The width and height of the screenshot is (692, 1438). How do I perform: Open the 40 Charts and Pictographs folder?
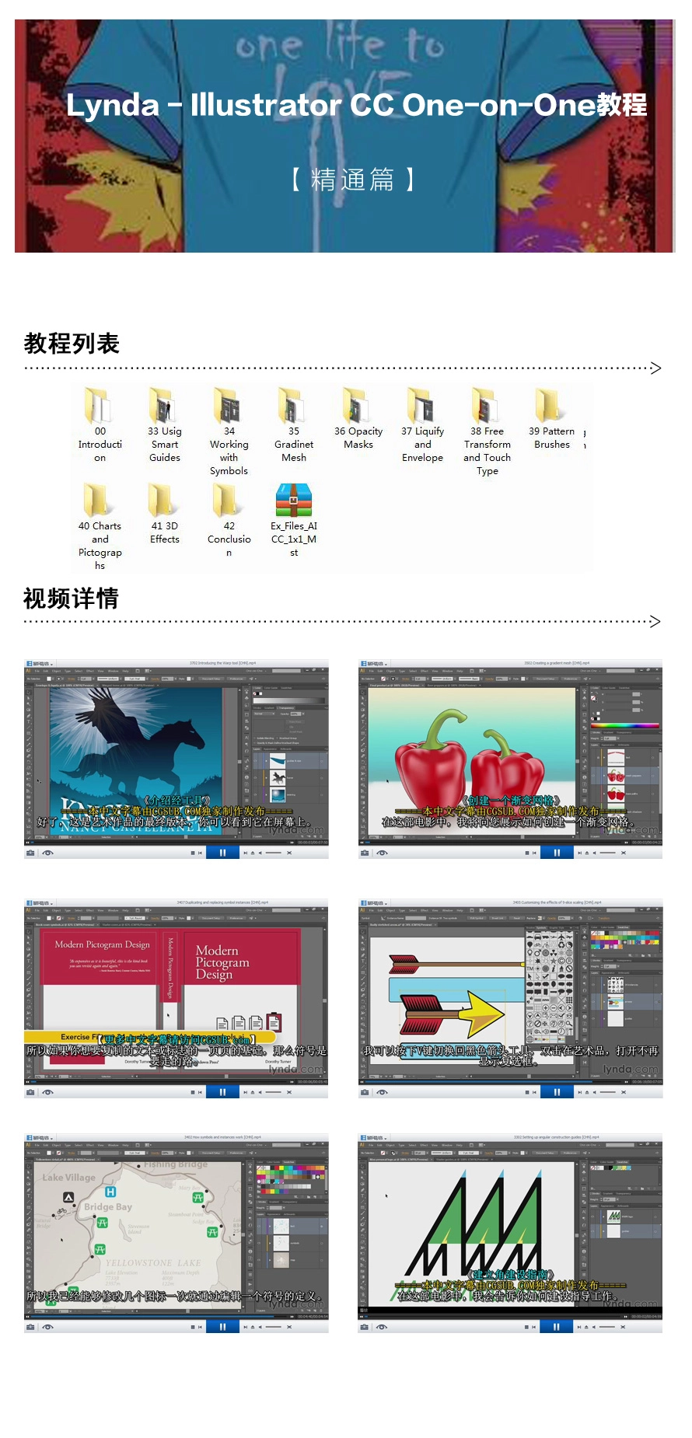tap(100, 526)
